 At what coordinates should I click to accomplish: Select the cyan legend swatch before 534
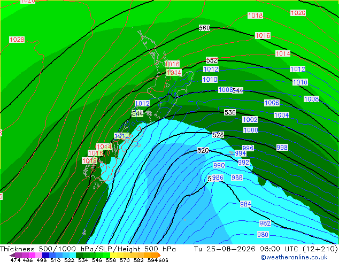(73, 255)
